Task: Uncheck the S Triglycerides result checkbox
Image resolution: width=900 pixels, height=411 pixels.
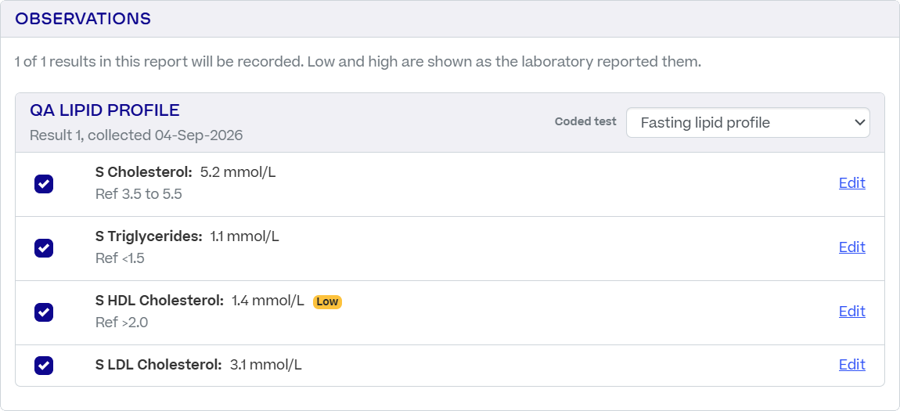Action: click(44, 248)
